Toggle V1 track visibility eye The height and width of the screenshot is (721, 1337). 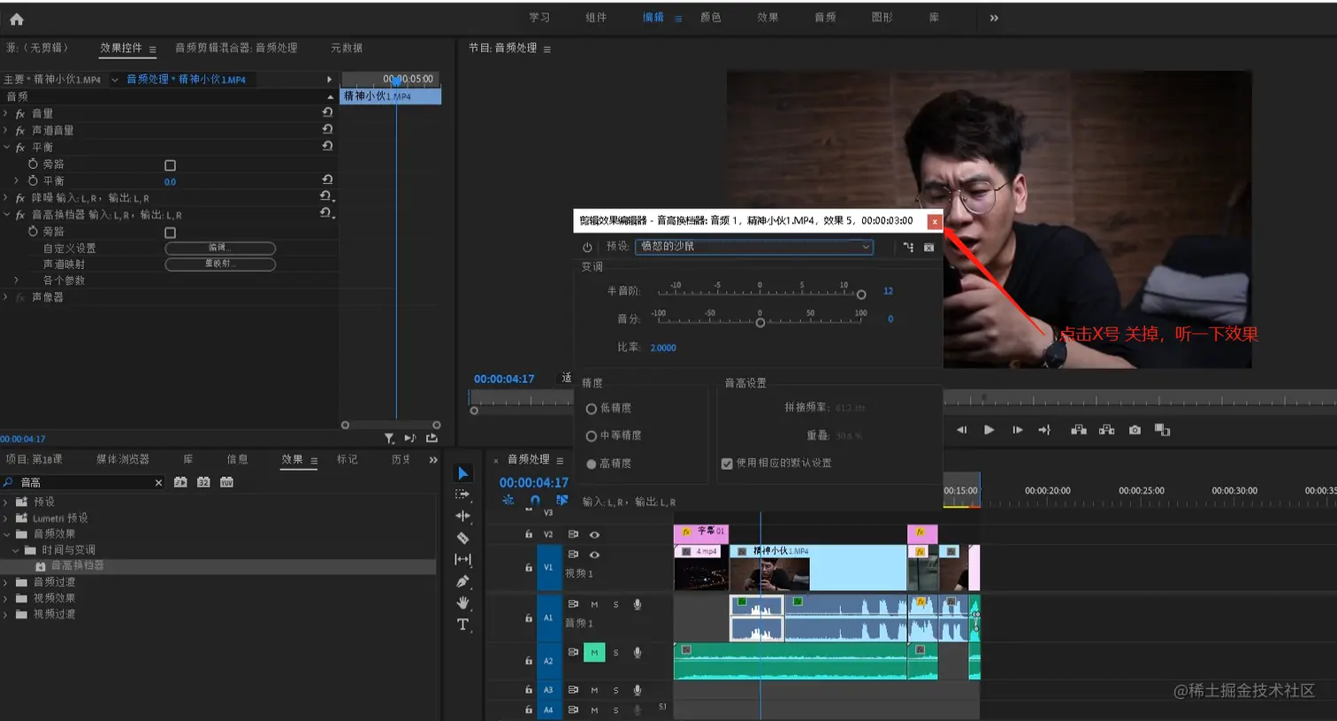(x=594, y=555)
